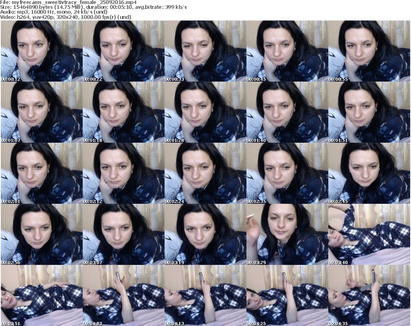411x326 pixels.
Task: Pick the 00:02:24 video frame
Action: [205, 173]
